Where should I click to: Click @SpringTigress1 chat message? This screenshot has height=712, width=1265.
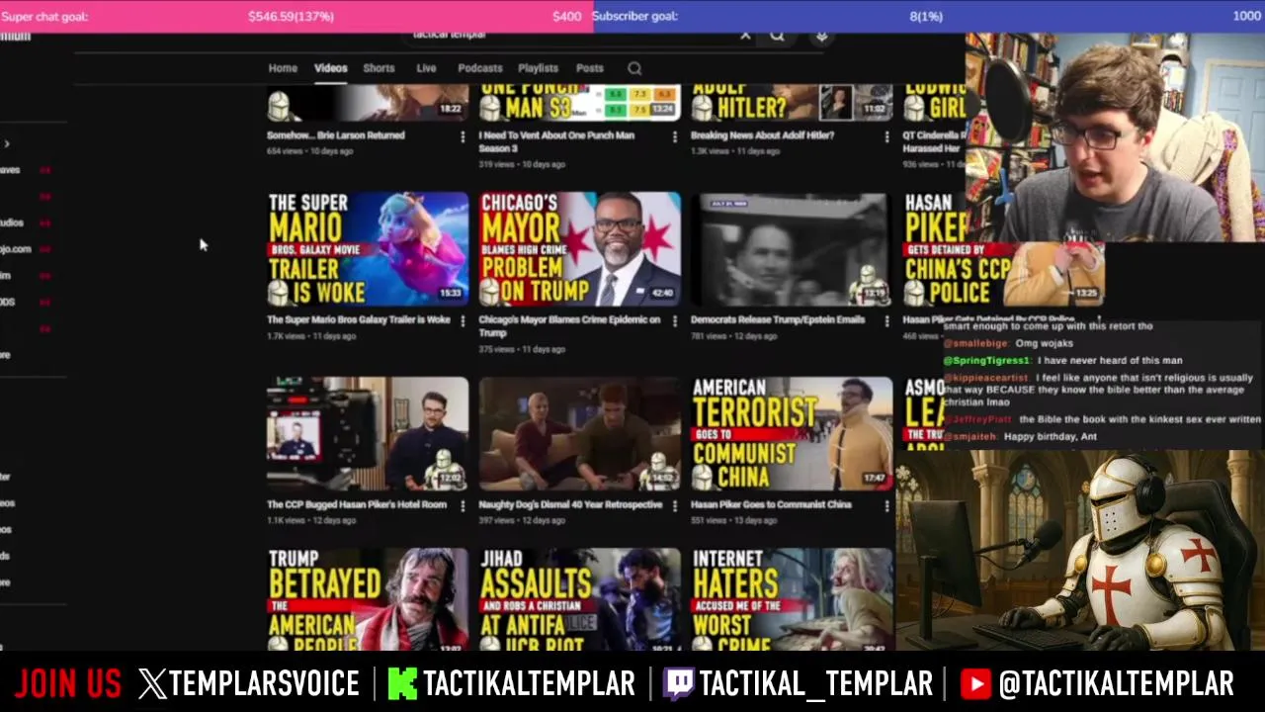point(1062,361)
